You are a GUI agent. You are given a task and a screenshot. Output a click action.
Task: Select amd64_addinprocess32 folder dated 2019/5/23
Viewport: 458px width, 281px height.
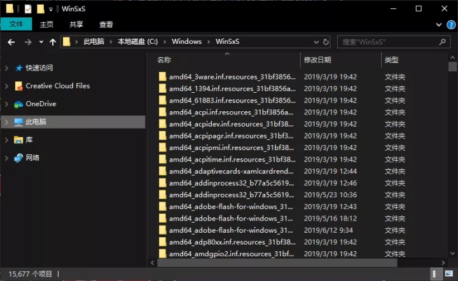click(x=232, y=195)
